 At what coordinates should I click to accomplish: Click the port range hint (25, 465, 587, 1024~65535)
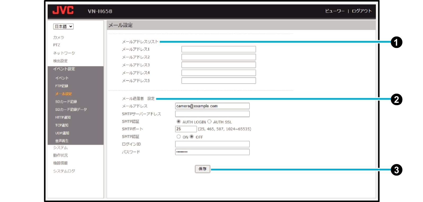pyautogui.click(x=224, y=129)
